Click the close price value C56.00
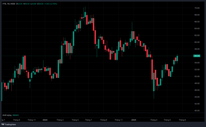The height and width of the screenshot is (127, 206). (40, 4)
